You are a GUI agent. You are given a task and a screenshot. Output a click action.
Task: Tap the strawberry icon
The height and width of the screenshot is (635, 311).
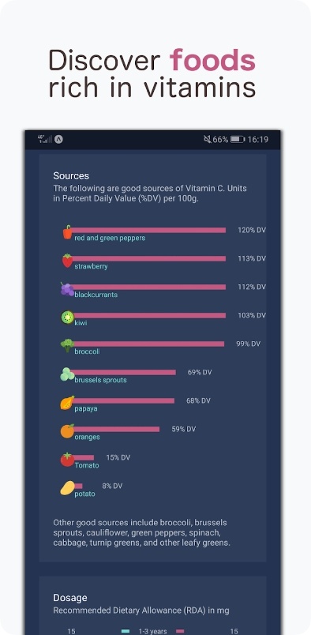[67, 261]
